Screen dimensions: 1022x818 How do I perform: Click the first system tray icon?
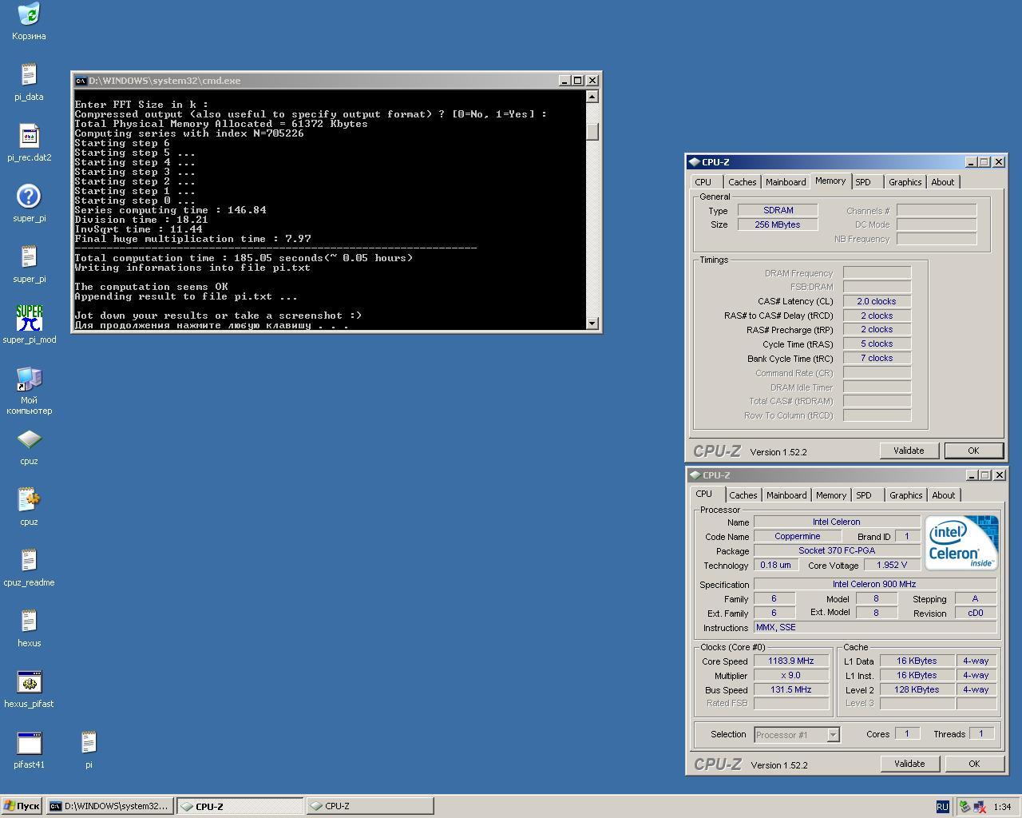coord(965,807)
